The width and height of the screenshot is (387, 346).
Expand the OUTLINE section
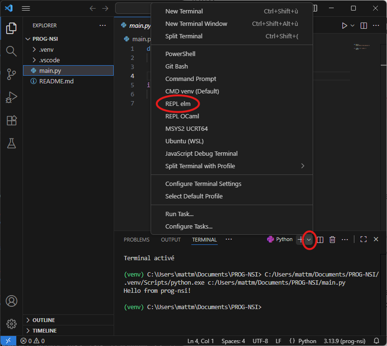pyautogui.click(x=43, y=320)
